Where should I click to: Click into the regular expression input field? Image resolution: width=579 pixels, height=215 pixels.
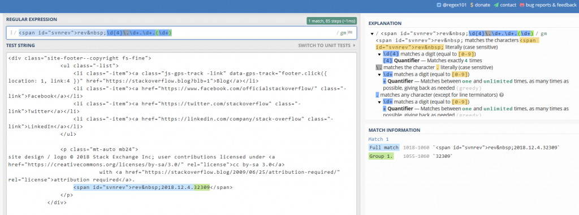click(182, 33)
